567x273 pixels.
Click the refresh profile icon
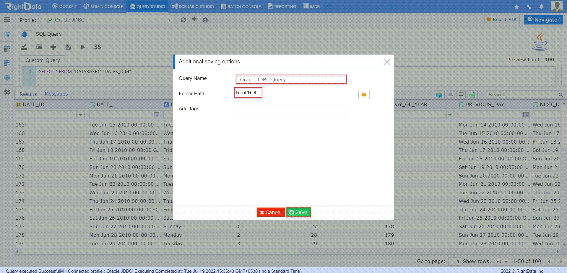click(x=183, y=20)
